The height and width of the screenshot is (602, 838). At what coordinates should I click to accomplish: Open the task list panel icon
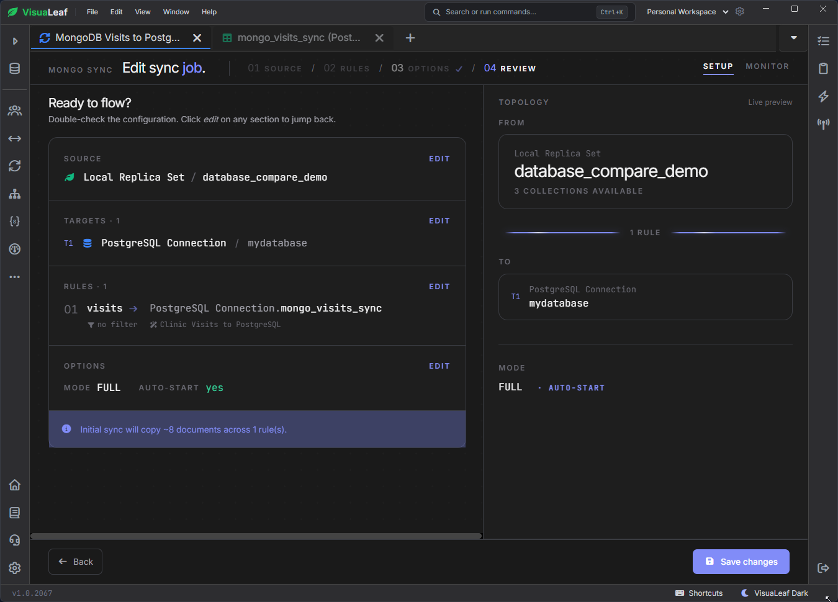[x=824, y=41]
